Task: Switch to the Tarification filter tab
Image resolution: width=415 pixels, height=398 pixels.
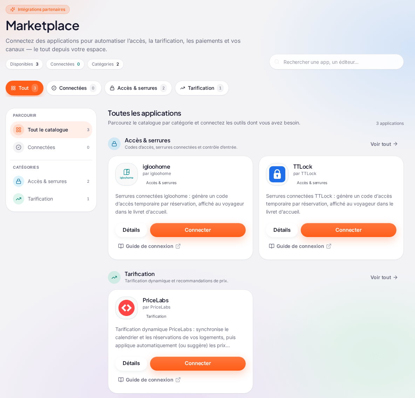Action: [x=202, y=88]
